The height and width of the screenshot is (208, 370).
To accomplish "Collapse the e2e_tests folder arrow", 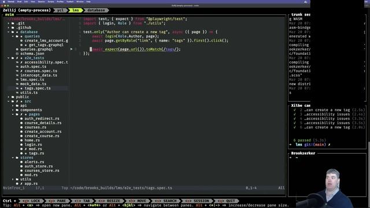I will (9, 58).
